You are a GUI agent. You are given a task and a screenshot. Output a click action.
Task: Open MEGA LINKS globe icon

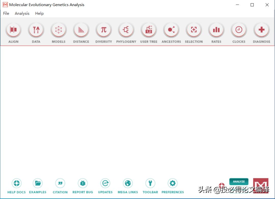coord(128,183)
